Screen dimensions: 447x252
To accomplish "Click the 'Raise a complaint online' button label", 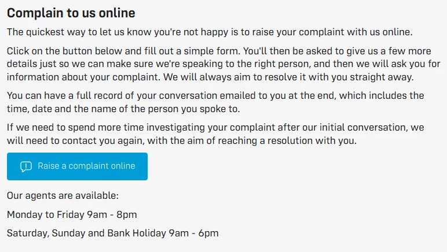I will tap(86, 166).
